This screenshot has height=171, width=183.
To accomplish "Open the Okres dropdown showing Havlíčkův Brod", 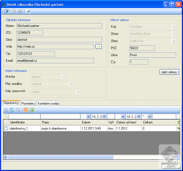I will 174,34.
